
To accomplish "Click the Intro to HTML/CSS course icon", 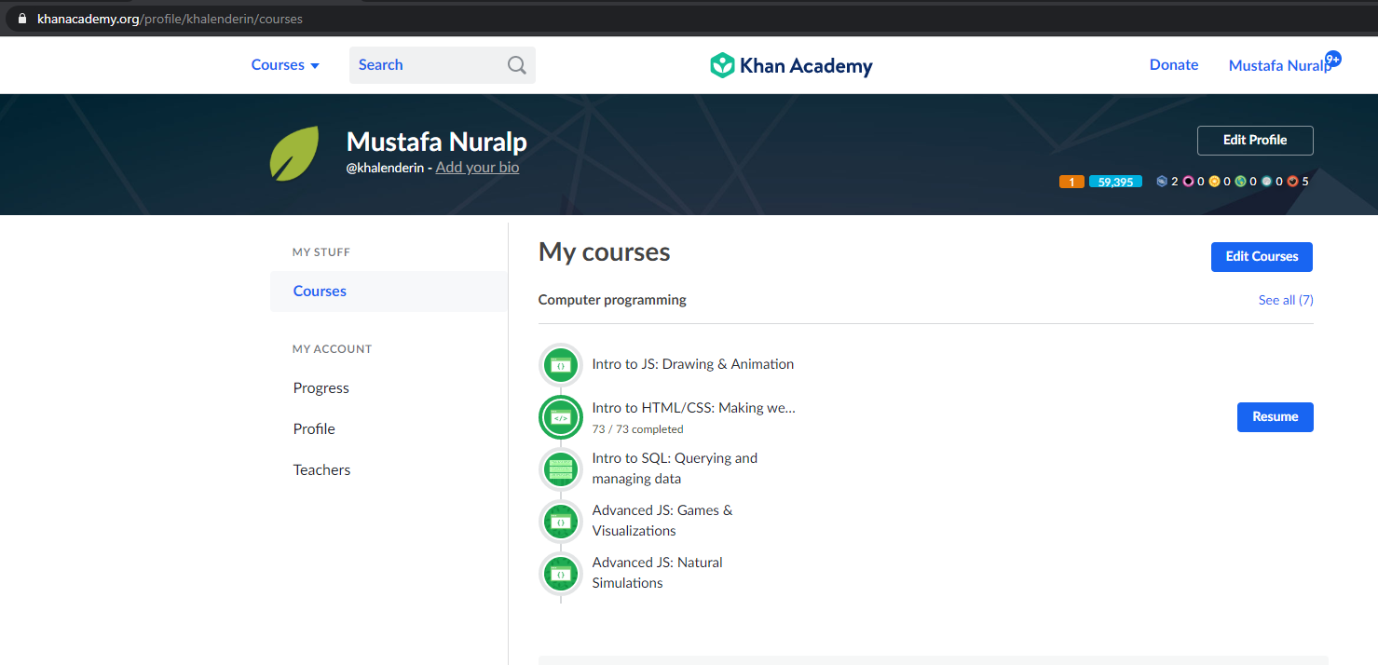I will click(x=561, y=417).
